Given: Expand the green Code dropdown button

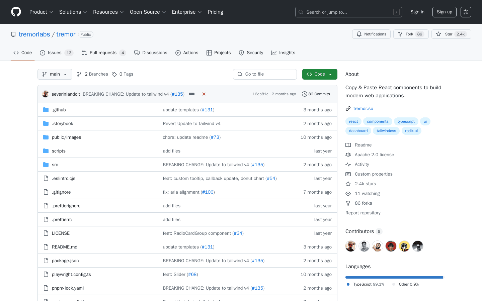Looking at the screenshot, I should click(x=320, y=74).
